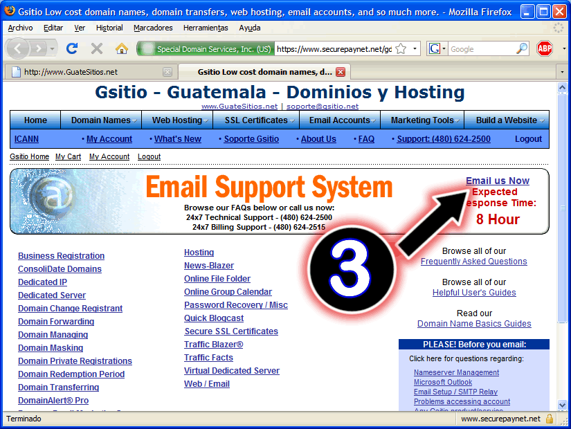Open the Domain Transferring topic
This screenshot has height=429, width=571.
tap(59, 387)
